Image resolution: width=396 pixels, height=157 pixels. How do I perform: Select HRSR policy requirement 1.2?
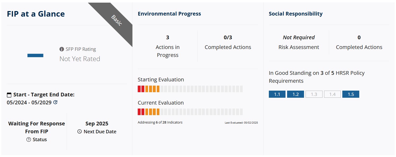pos(296,94)
